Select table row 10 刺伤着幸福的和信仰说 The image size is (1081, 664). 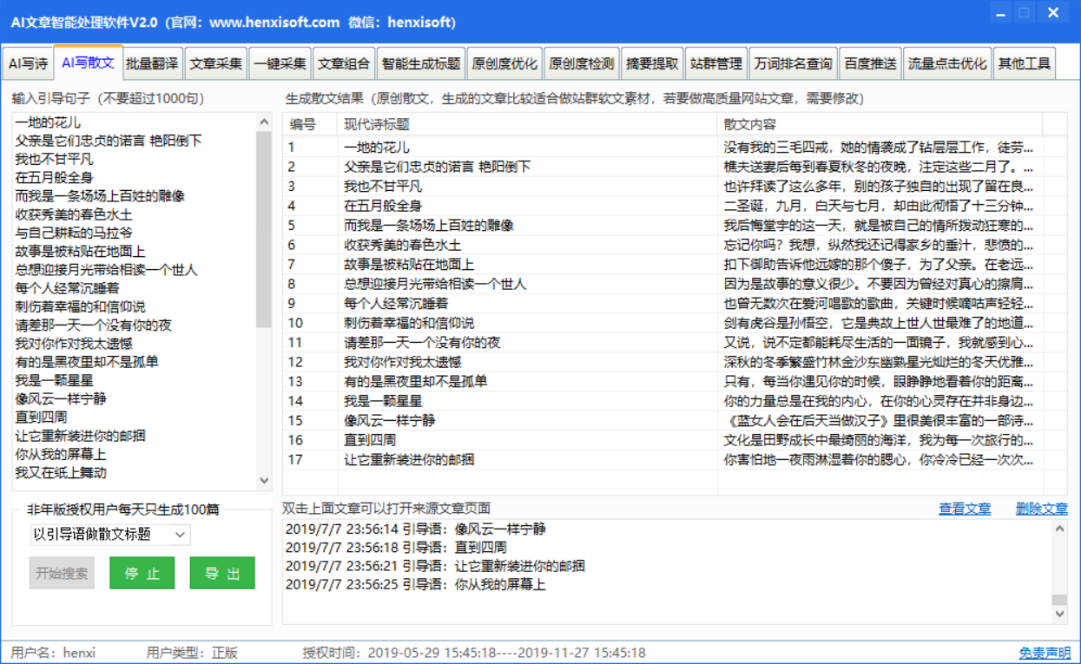pyautogui.click(x=676, y=323)
